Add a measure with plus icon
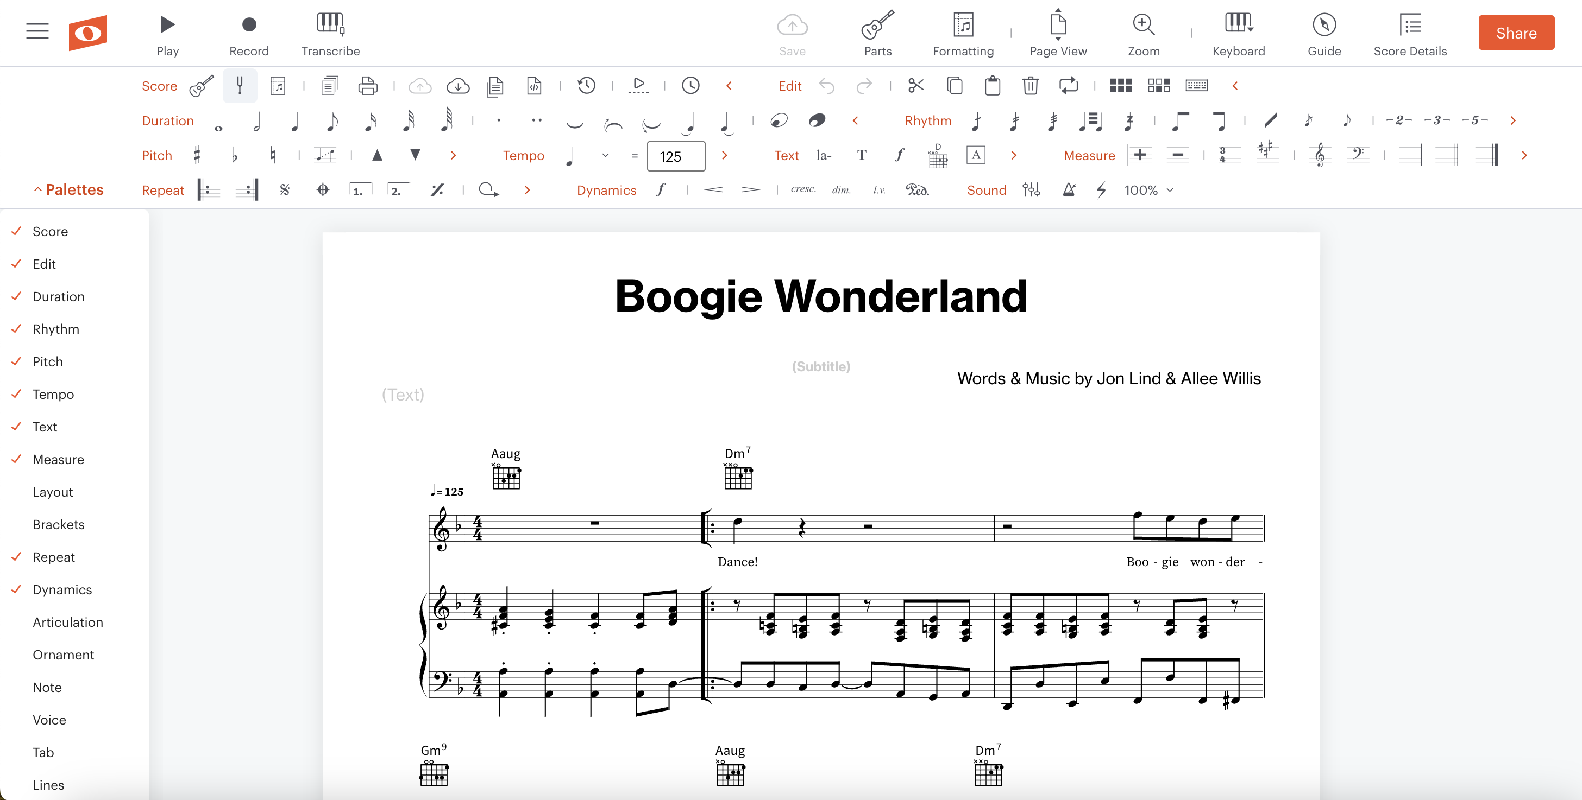 [x=1139, y=155]
